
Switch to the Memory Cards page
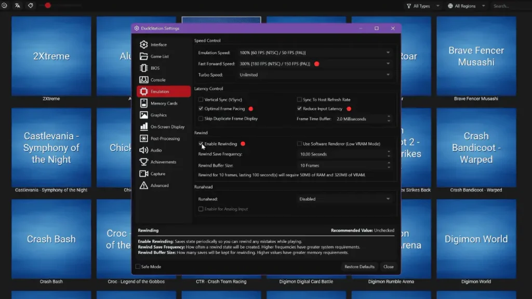164,103
